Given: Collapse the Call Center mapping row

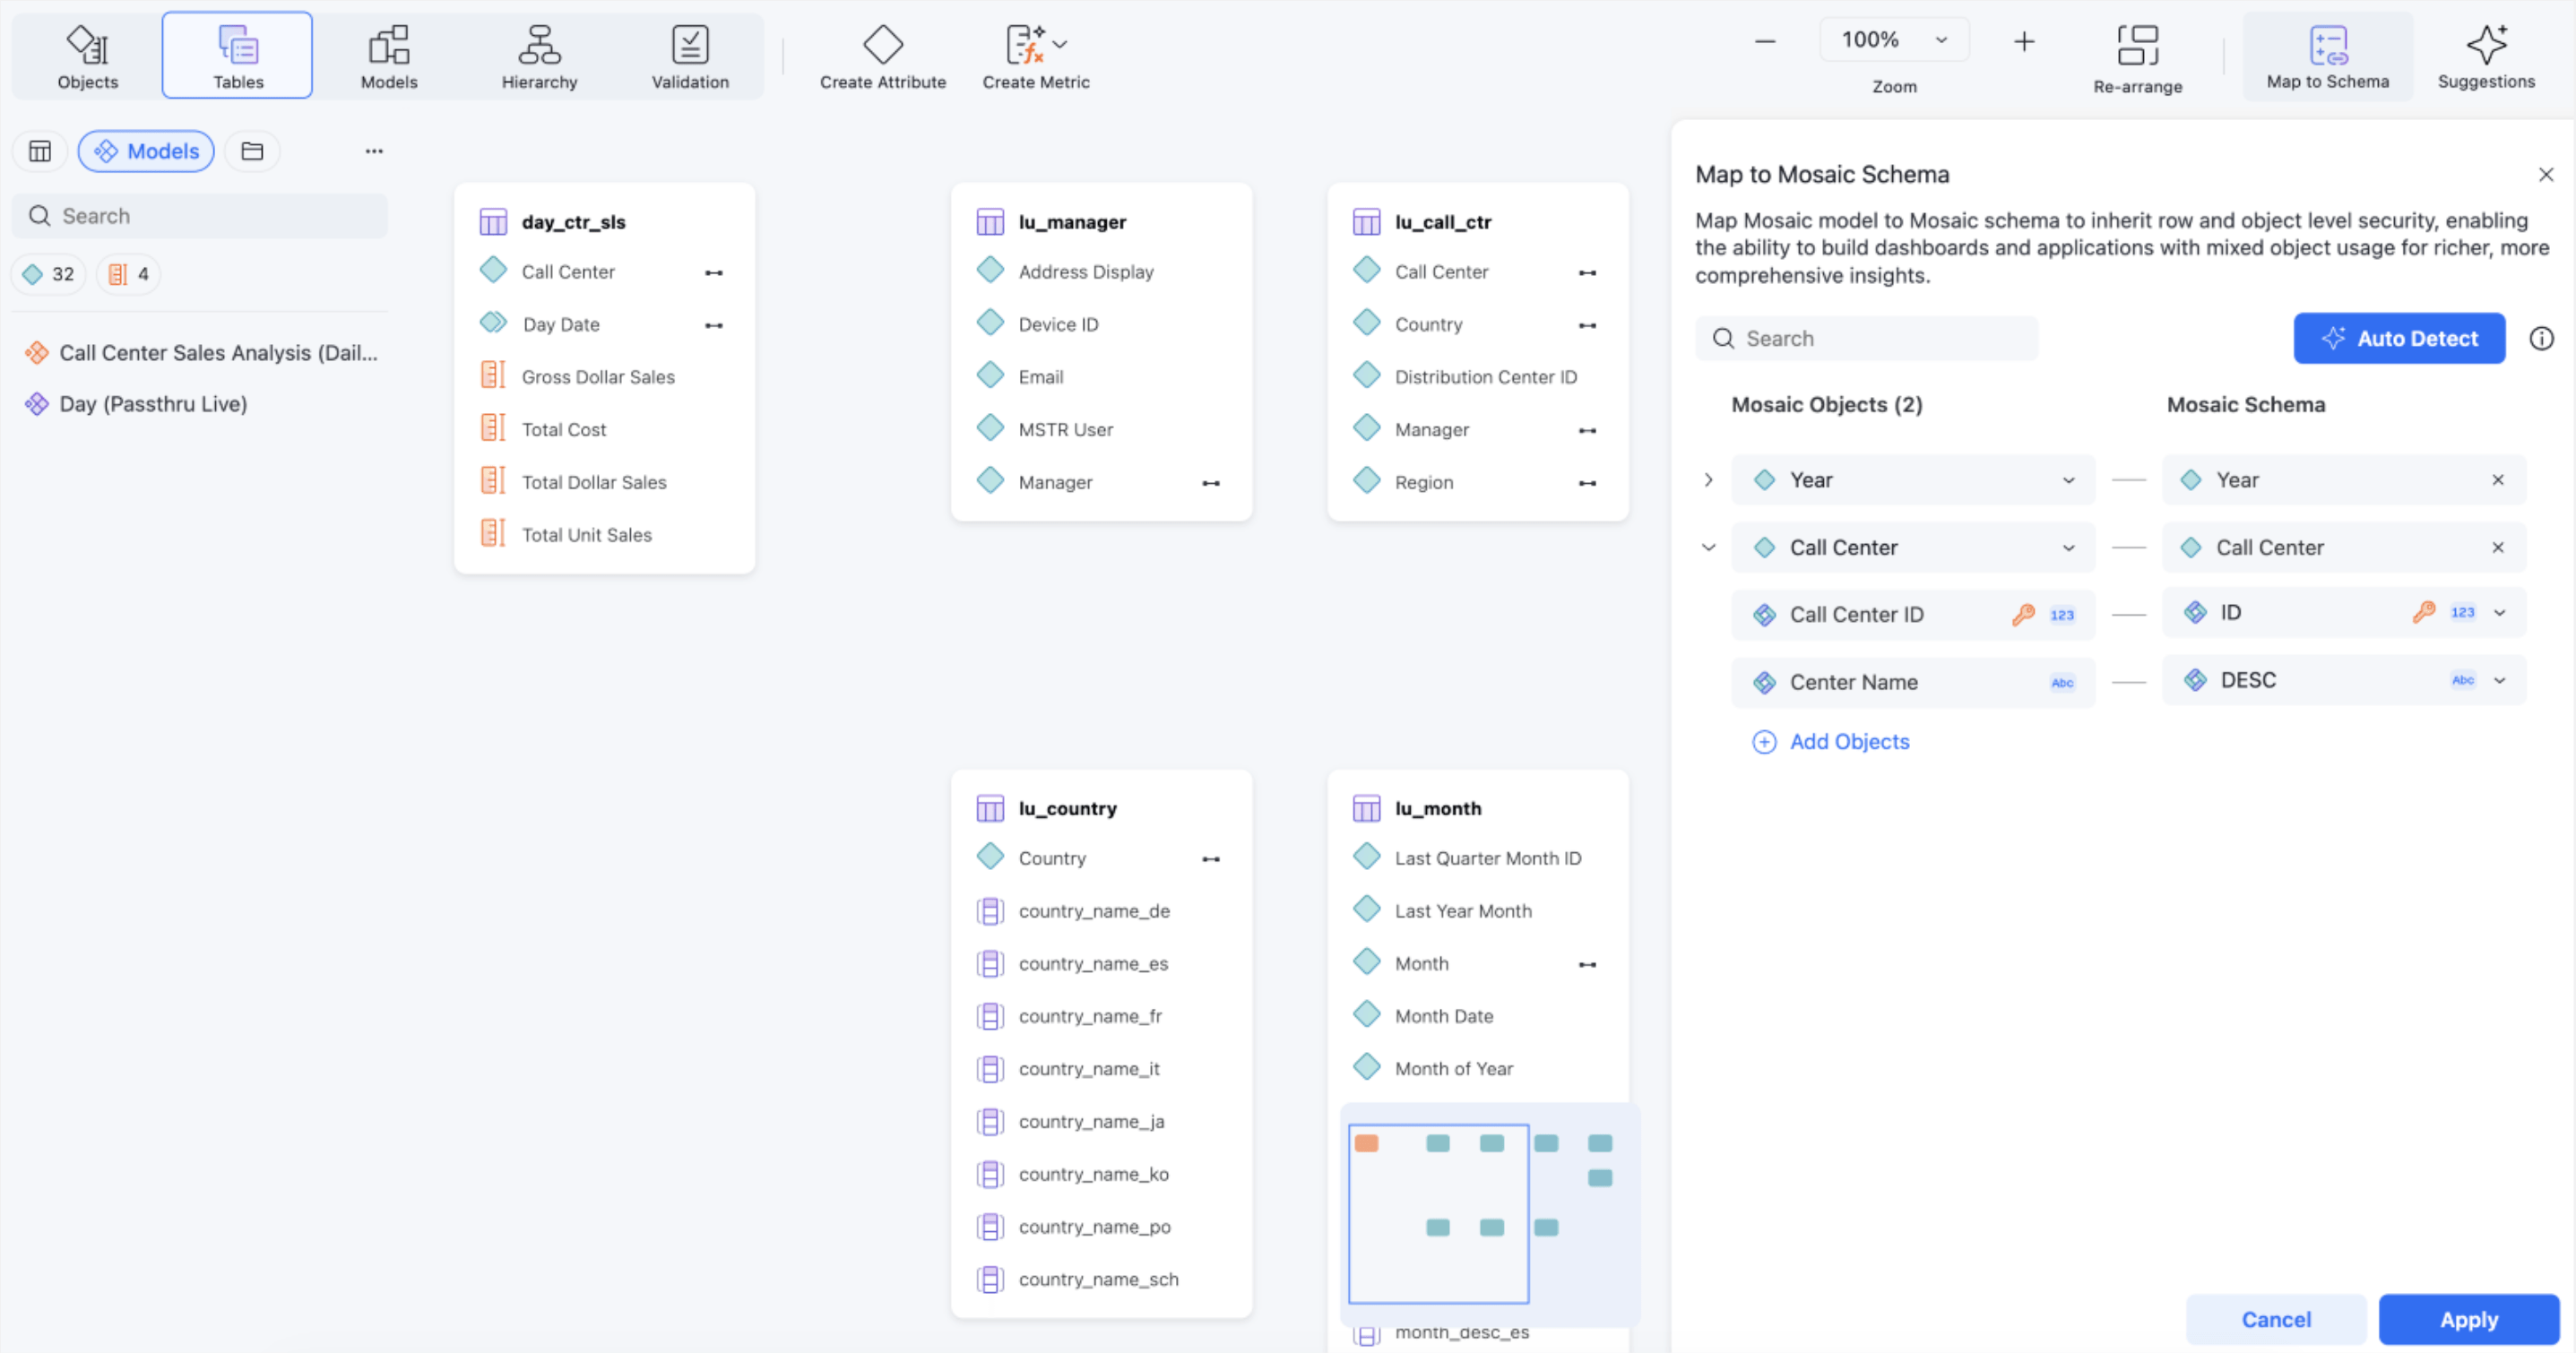Looking at the screenshot, I should point(1709,548).
